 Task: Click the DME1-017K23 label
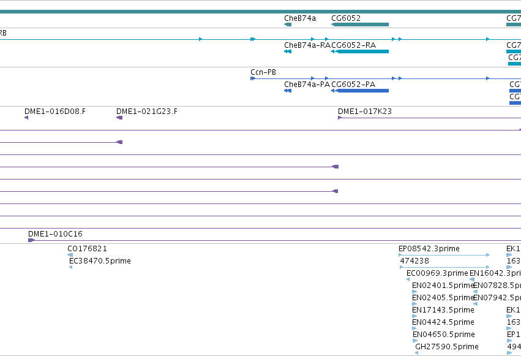tap(365, 112)
